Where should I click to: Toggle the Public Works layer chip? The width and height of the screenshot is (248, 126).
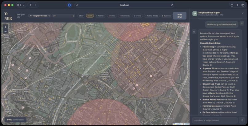coord(151,16)
